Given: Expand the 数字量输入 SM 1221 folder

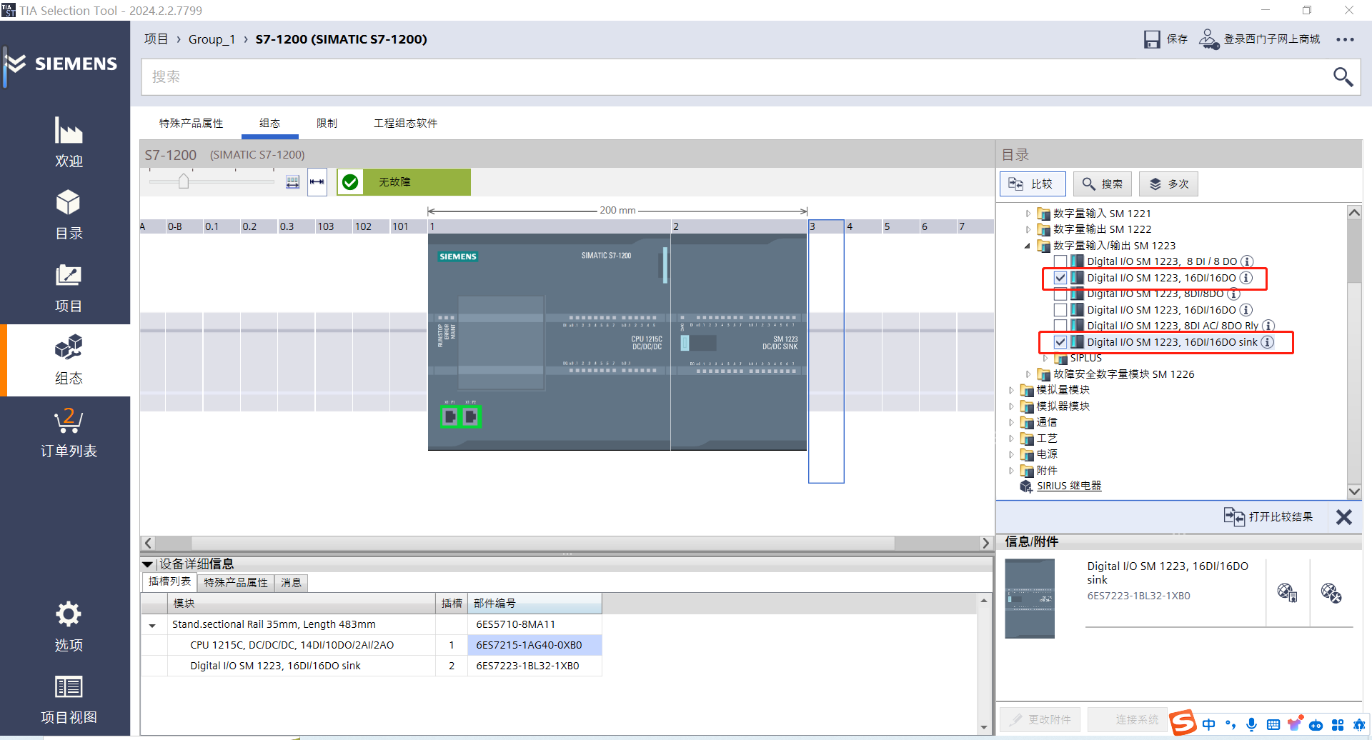Looking at the screenshot, I should pos(1028,214).
